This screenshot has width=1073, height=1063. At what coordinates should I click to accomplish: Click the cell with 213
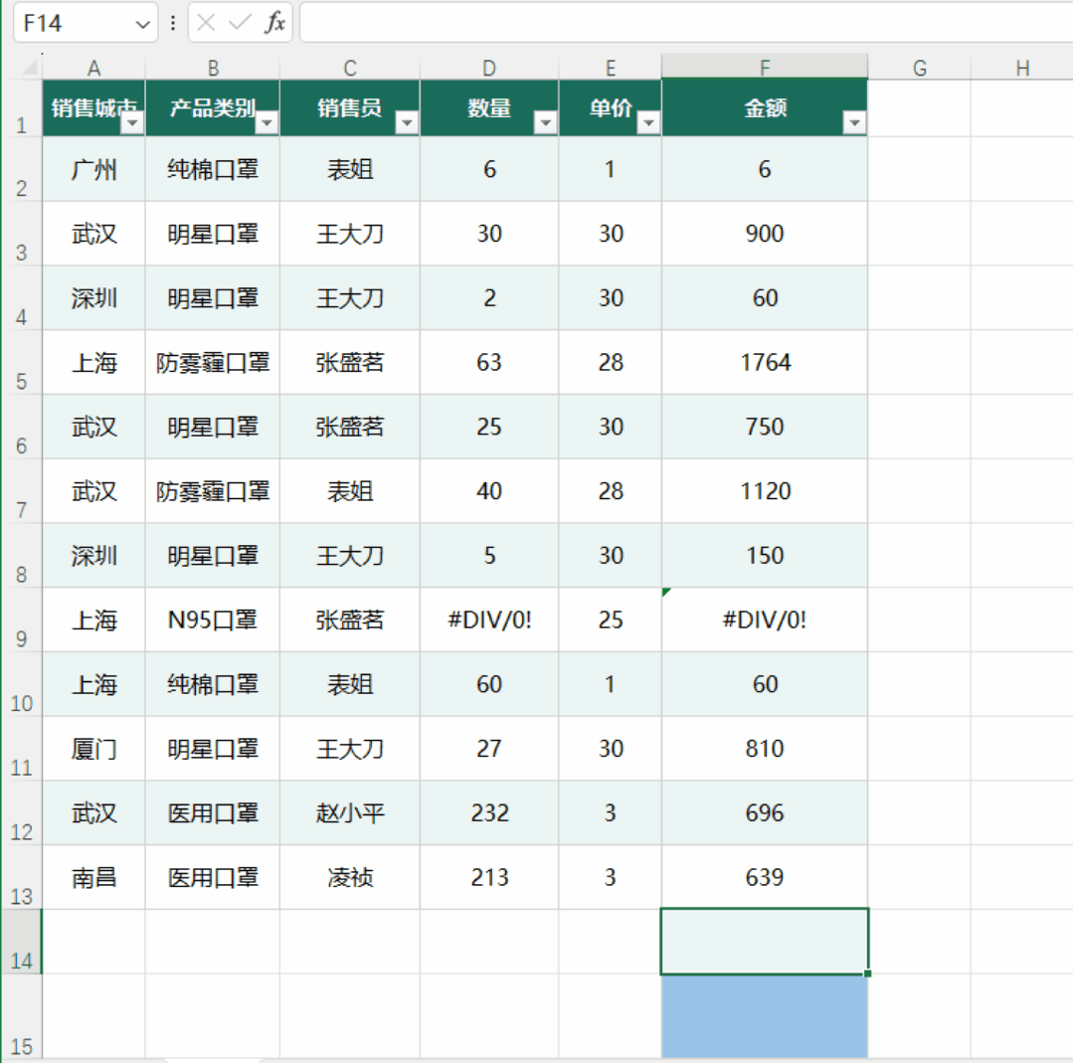pos(489,877)
